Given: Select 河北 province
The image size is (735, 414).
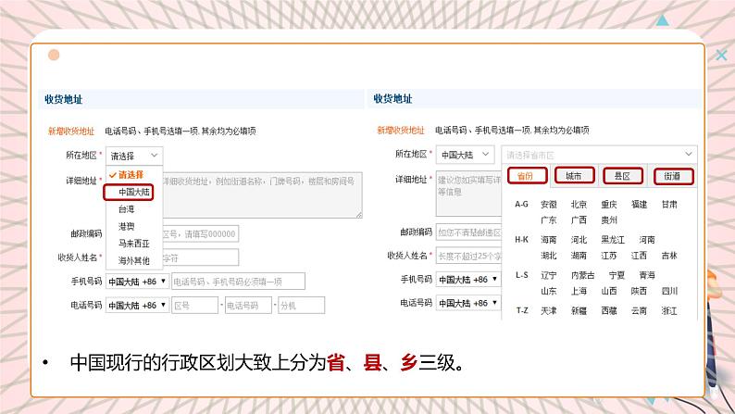Looking at the screenshot, I should pyautogui.click(x=579, y=240).
